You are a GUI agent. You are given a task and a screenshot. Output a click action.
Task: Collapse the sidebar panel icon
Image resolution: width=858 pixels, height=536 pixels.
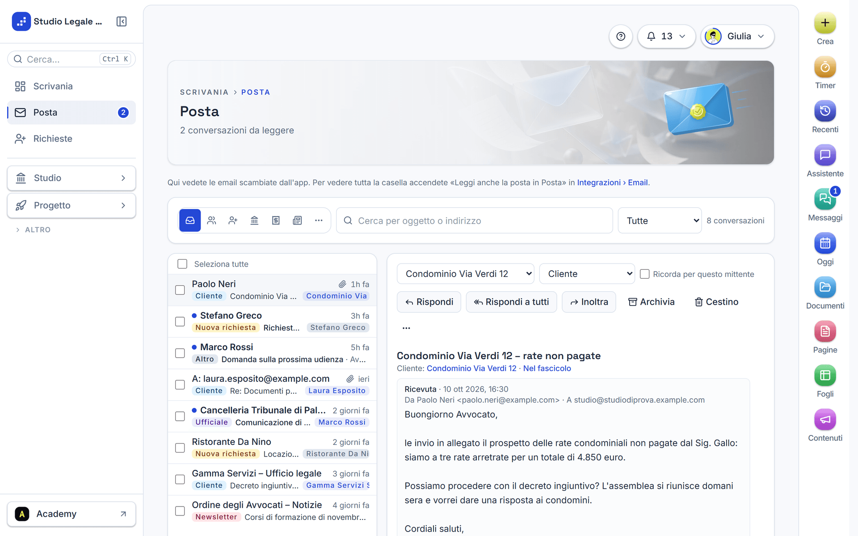(x=122, y=21)
